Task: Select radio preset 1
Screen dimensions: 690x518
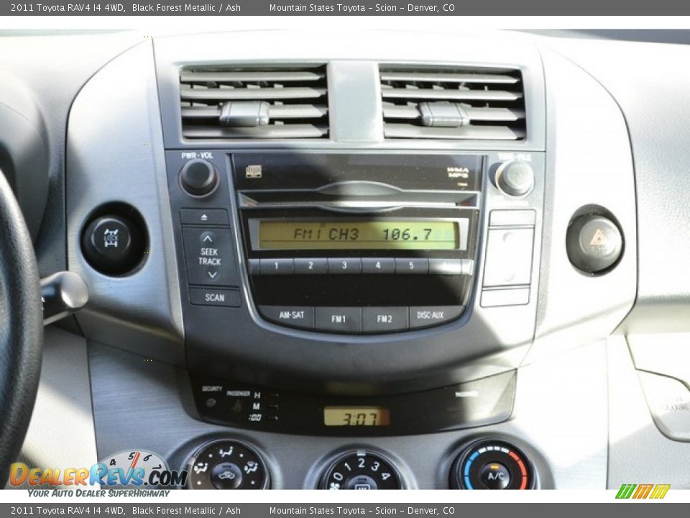Action: [x=276, y=266]
